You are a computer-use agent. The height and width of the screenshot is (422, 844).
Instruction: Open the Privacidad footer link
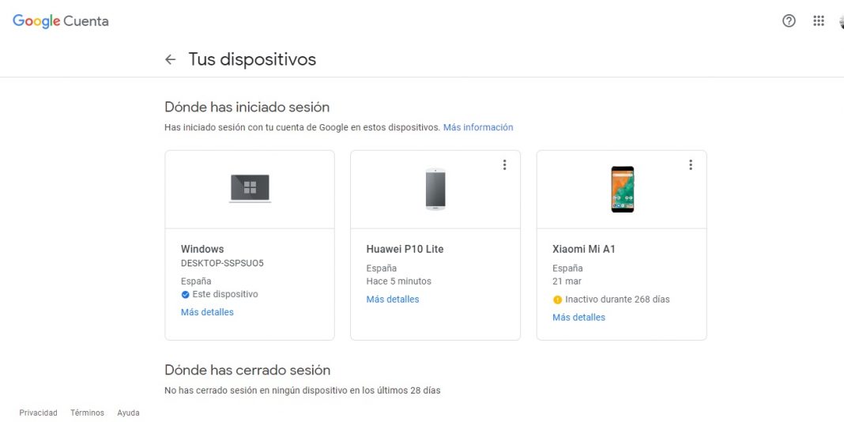[x=38, y=413]
